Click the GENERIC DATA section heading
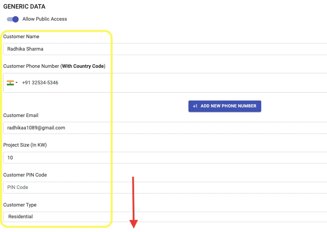The height and width of the screenshot is (232, 327). coord(24,7)
